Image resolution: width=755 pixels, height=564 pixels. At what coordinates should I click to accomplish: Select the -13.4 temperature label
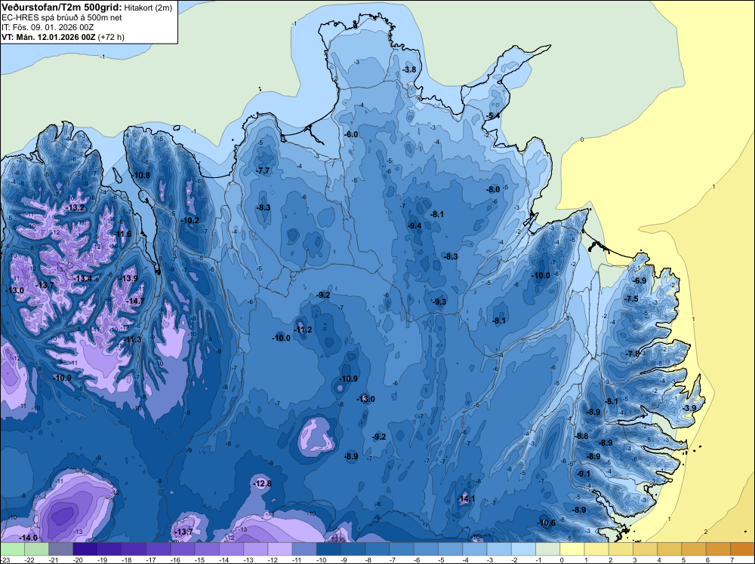click(82, 279)
